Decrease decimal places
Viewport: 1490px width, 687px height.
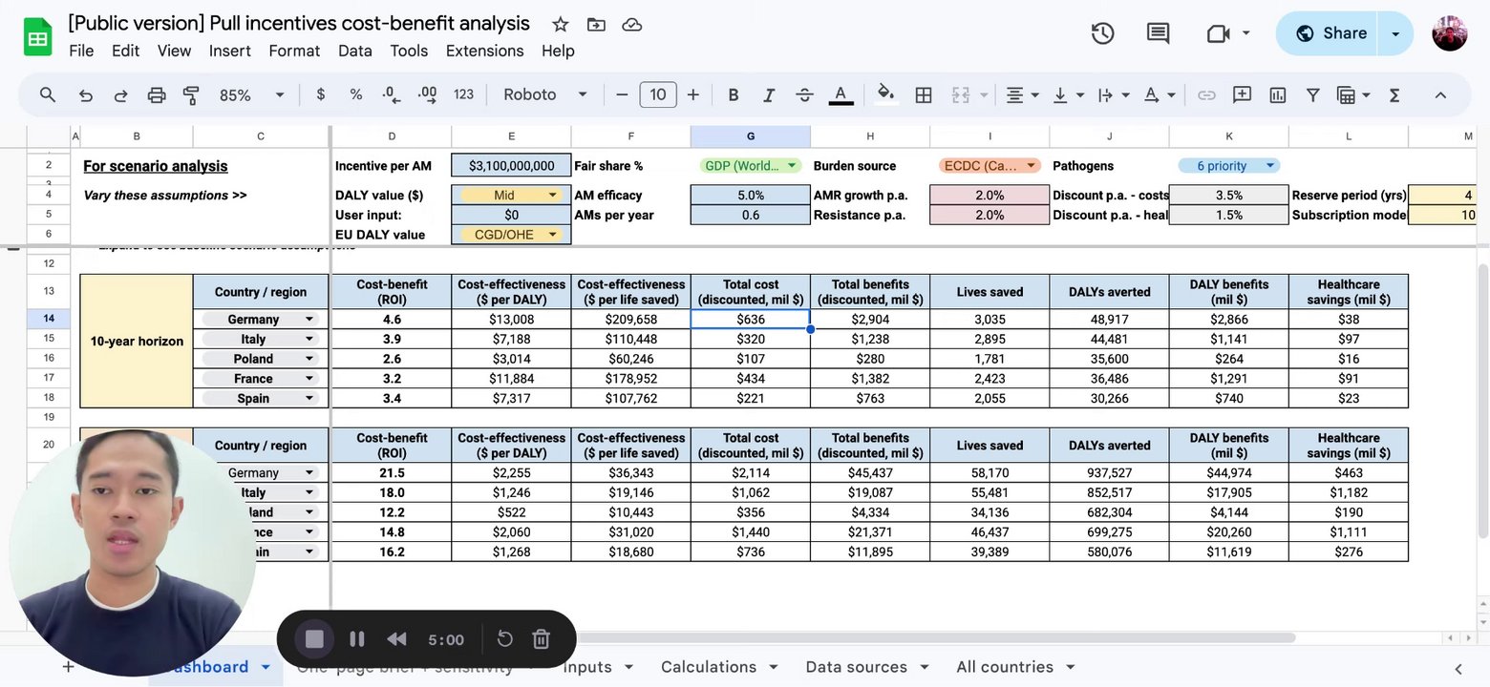tap(391, 94)
